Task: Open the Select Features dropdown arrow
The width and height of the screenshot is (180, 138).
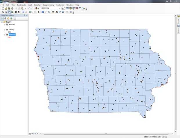Action: (x=33, y=12)
